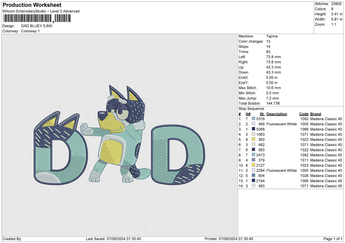The image size is (345, 243).
Task: Click the navy swatch in stop row 13
Action: [253, 181]
